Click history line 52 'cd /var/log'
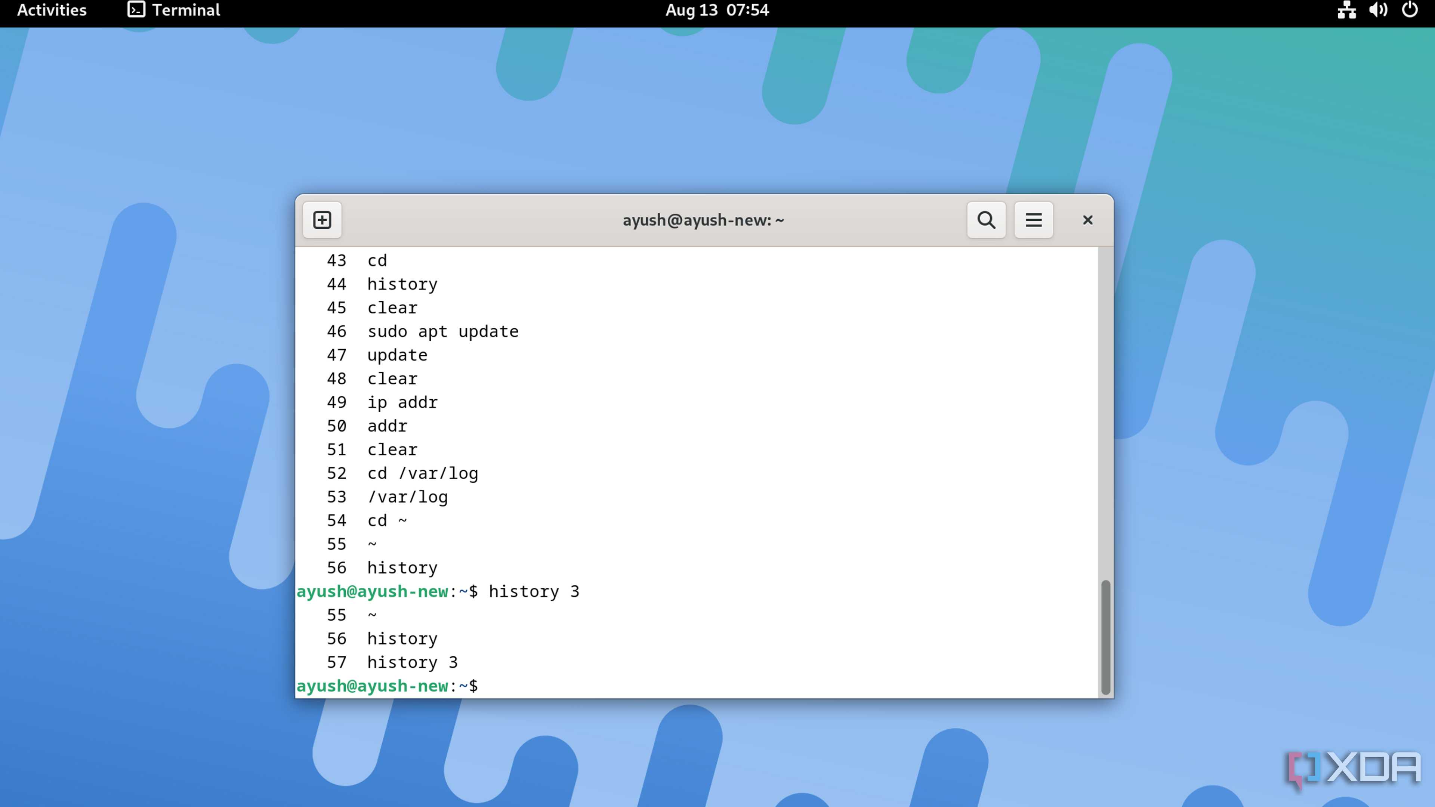Viewport: 1435px width, 807px height. [423, 473]
